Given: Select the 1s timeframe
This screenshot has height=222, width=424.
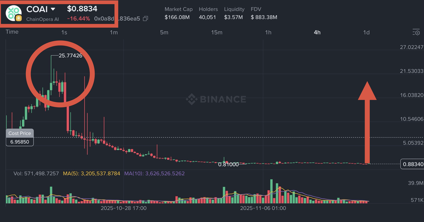Looking at the screenshot, I should click(64, 32).
